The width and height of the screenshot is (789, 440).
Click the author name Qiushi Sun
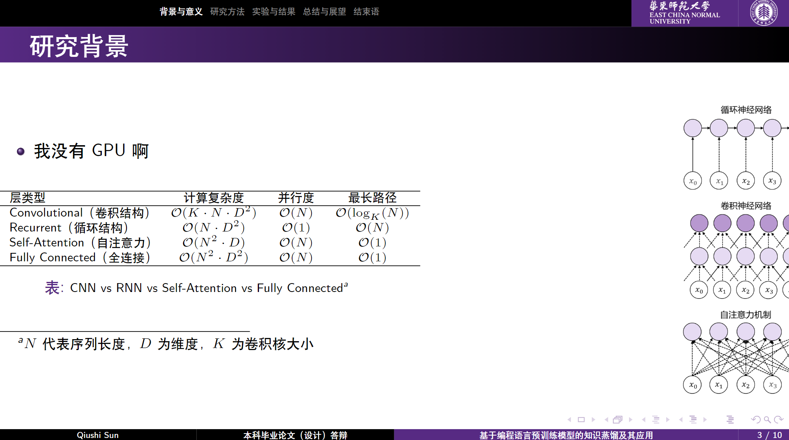coord(97,435)
